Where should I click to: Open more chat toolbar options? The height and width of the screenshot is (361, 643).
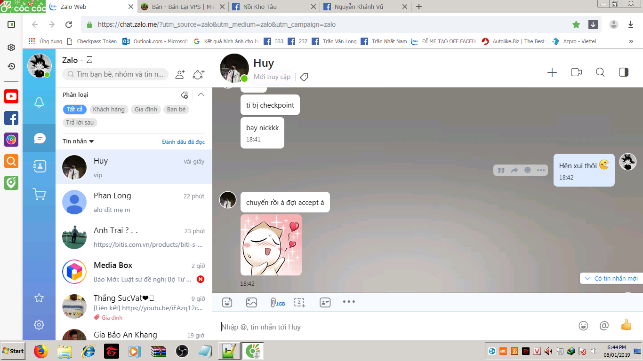[349, 302]
